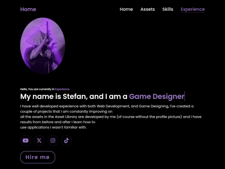
Task: Click 'My name is Stefan, and I am a' heading
Action: click(x=74, y=96)
